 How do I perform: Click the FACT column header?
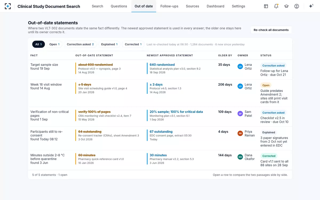coord(34,55)
